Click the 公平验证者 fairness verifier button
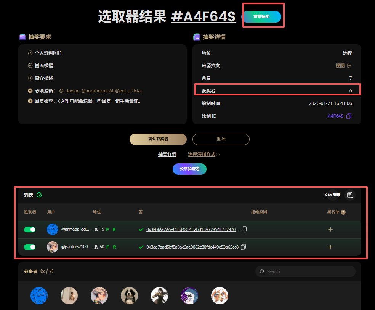The image size is (375, 310). tap(189, 169)
